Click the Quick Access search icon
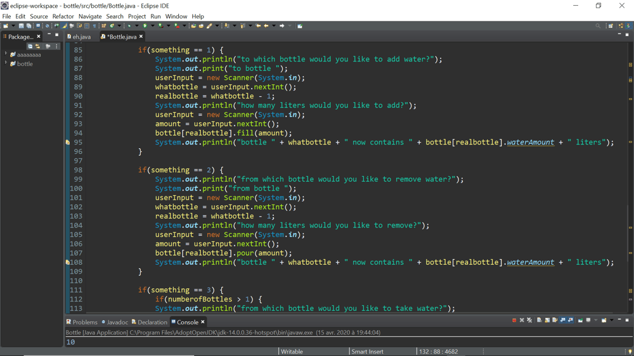Screen dimensions: 634x356 click(x=598, y=26)
